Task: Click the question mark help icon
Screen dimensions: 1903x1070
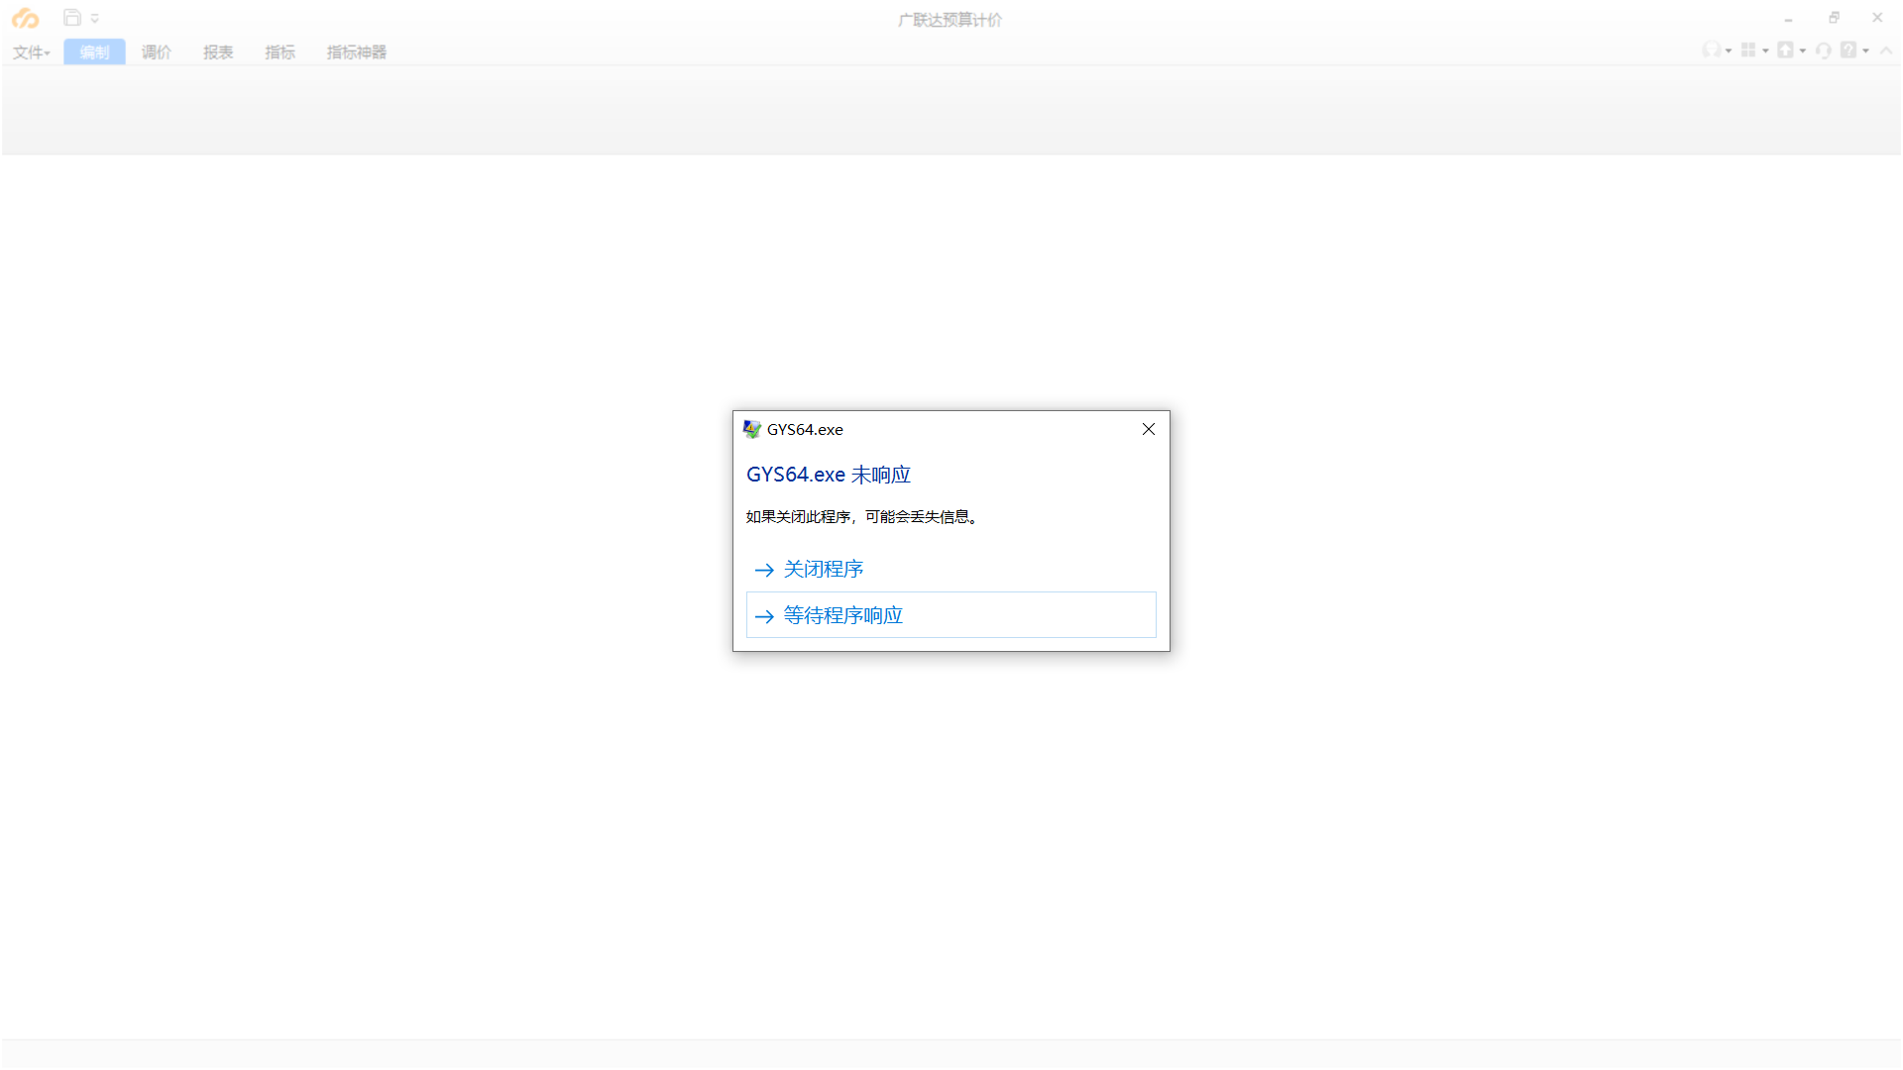Action: click(1848, 50)
